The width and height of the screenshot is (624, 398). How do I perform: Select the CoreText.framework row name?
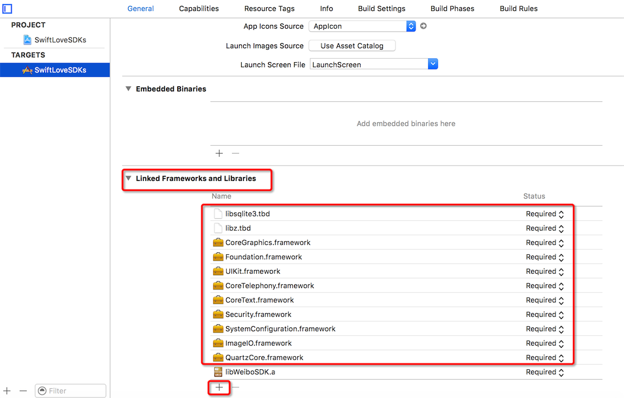pos(259,300)
